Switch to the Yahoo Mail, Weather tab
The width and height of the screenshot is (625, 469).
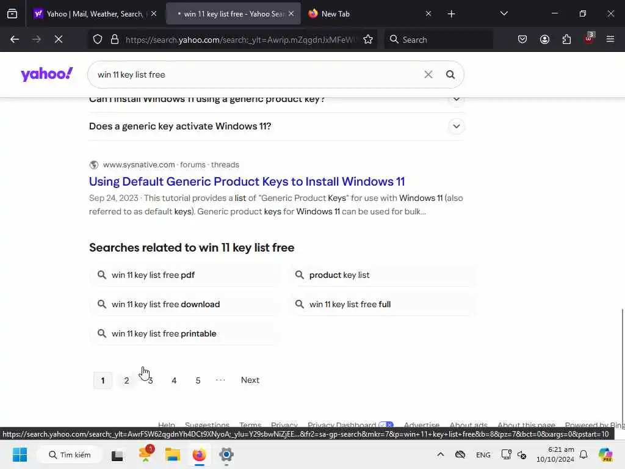point(95,14)
